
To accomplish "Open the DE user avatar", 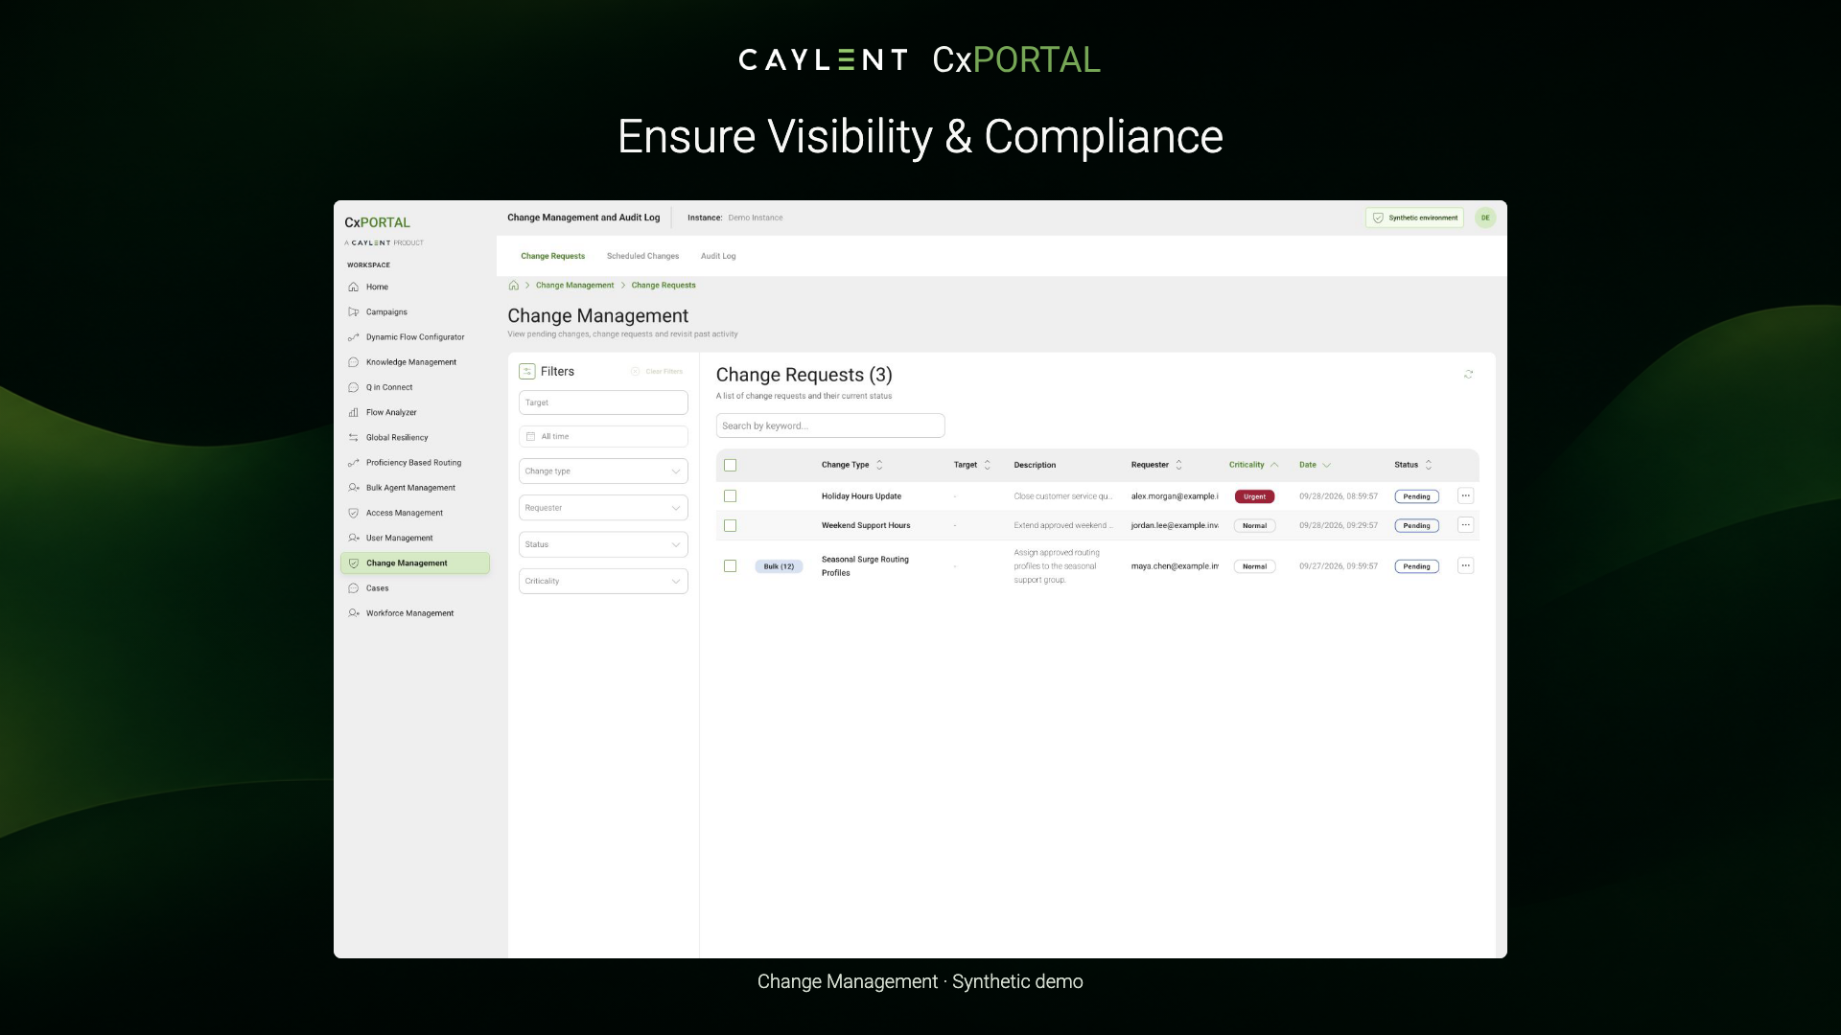I will coord(1485,218).
